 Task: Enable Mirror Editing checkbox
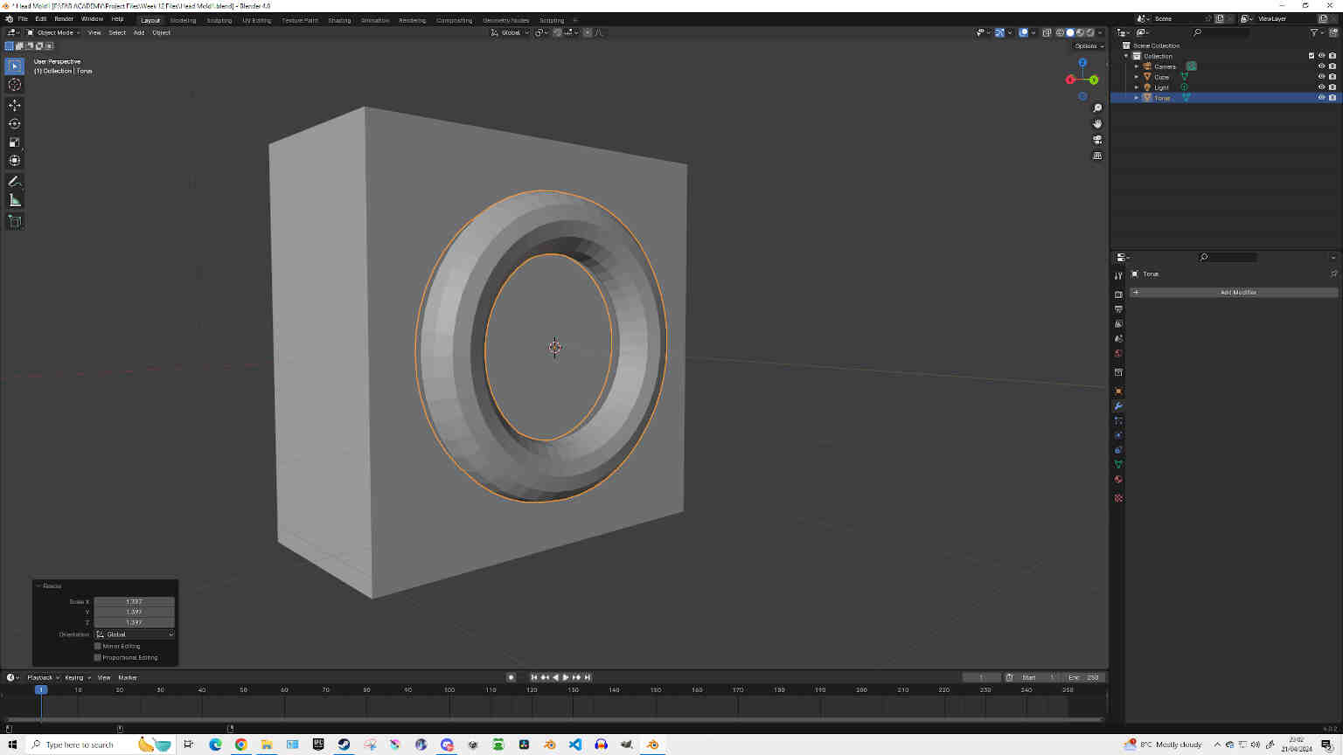98,646
